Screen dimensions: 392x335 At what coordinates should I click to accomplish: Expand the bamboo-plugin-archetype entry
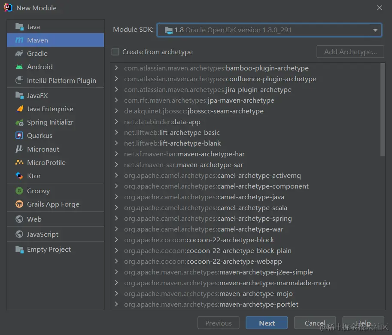click(x=116, y=68)
